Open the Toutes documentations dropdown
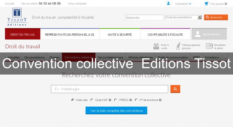Image resolution: width=233 pixels, height=127 pixels. [x=183, y=17]
